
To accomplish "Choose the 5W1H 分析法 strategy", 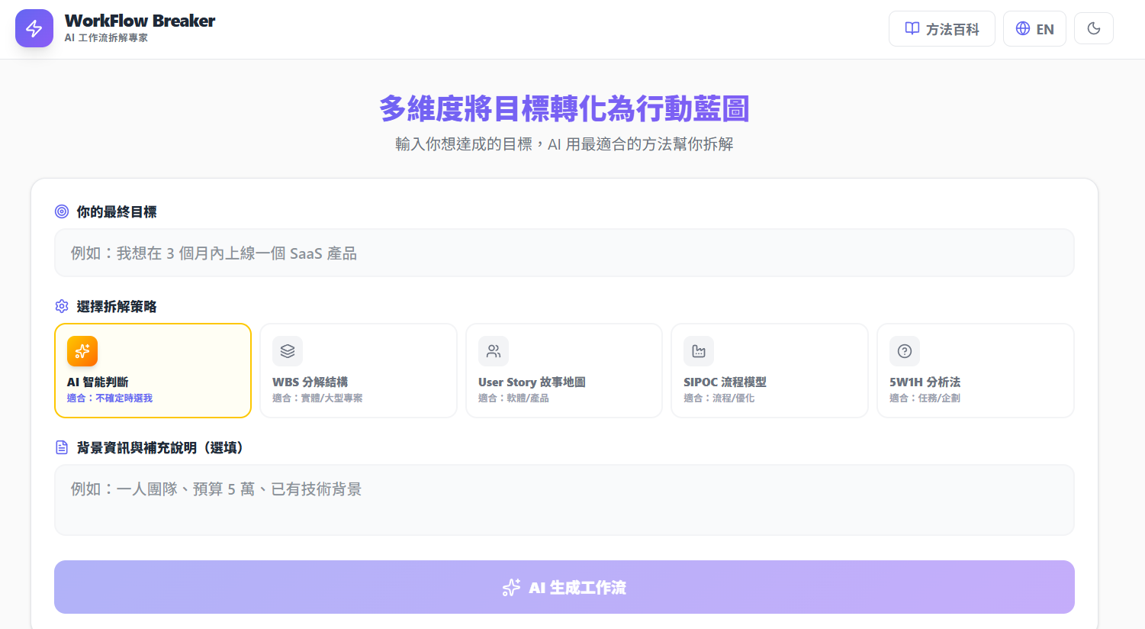I will [975, 371].
